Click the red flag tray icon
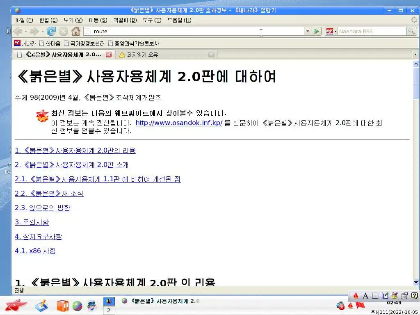The image size is (420, 315). [x=360, y=305]
